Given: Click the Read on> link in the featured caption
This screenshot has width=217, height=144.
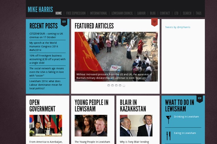Looking at the screenshot, I should pyautogui.click(x=141, y=78).
